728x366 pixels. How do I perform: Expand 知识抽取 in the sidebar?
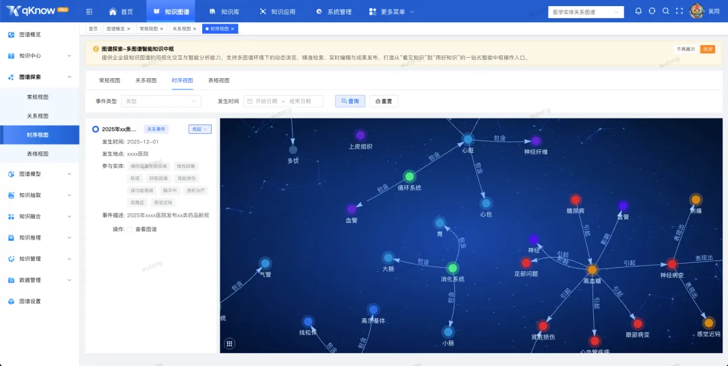pyautogui.click(x=40, y=195)
